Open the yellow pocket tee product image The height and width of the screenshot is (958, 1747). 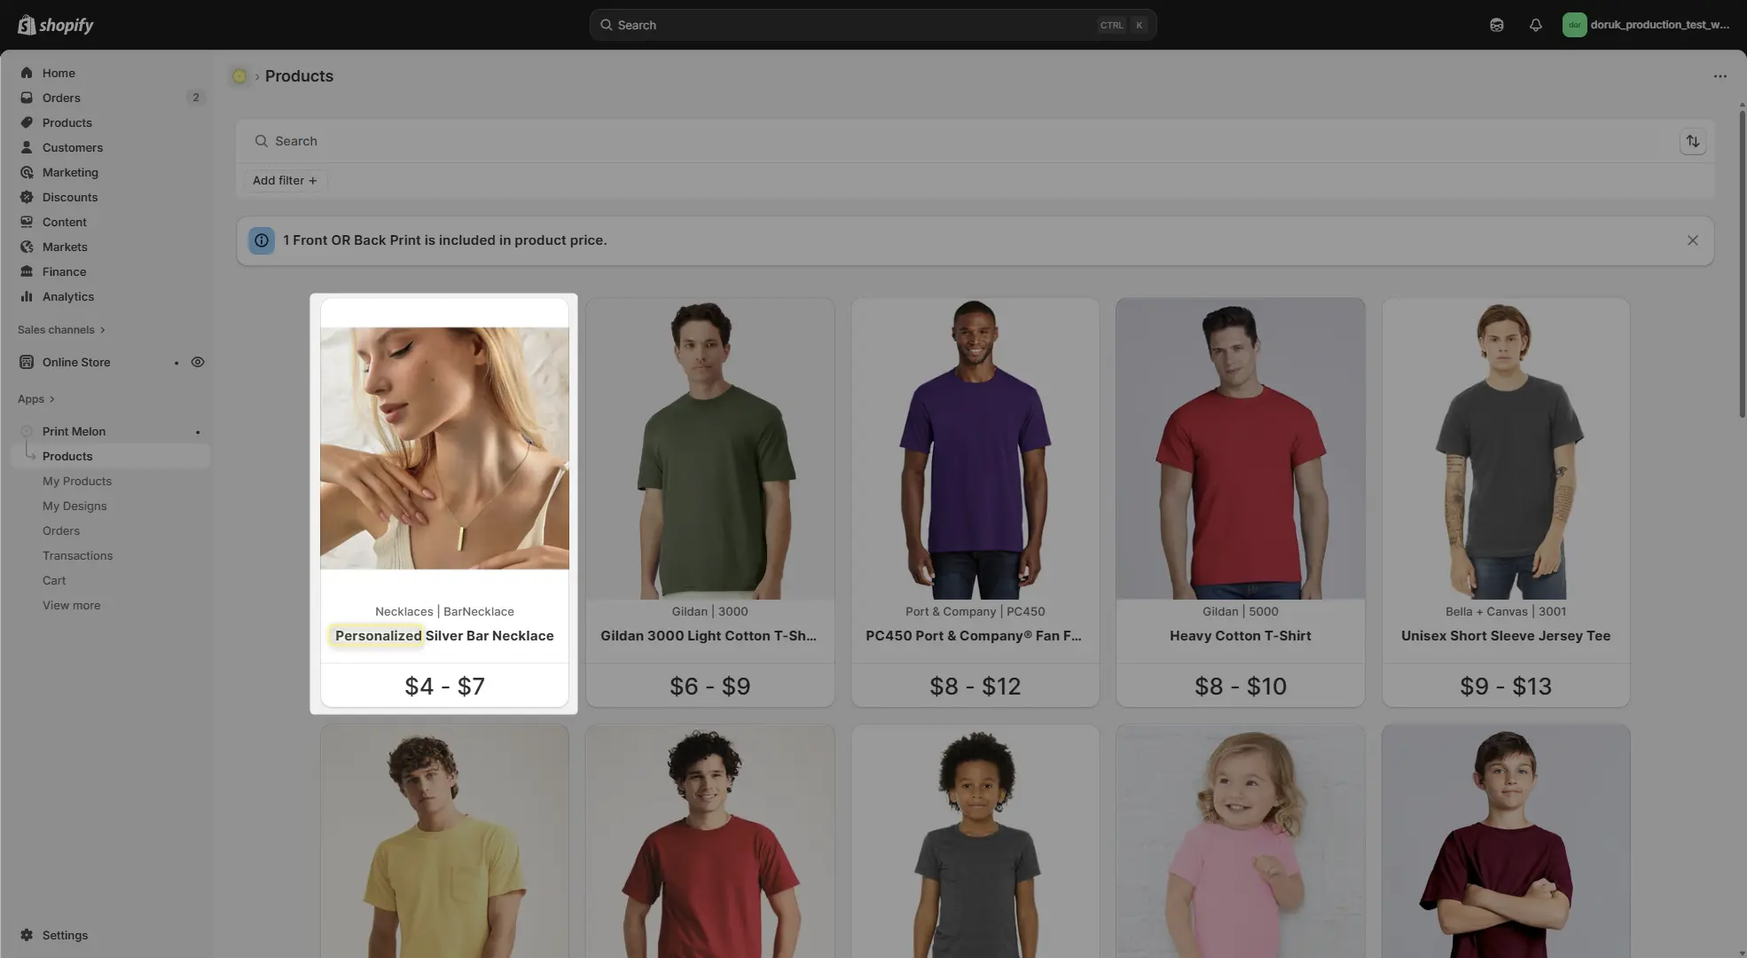[444, 841]
